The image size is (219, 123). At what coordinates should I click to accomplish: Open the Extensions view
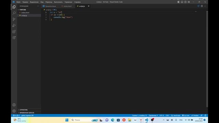(14, 32)
